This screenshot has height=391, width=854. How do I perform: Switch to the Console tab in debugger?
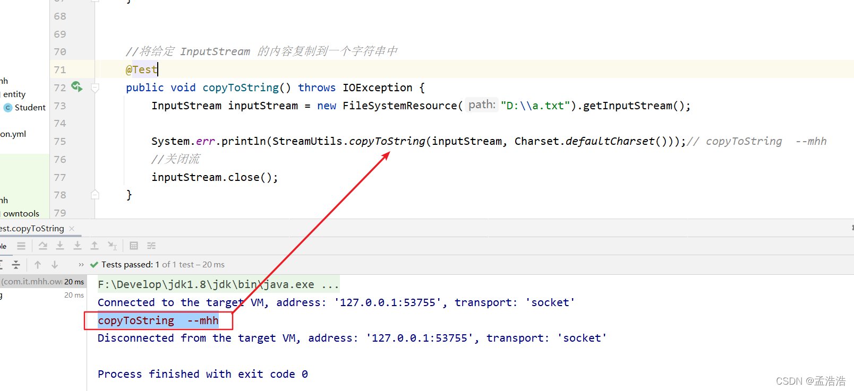click(x=3, y=246)
